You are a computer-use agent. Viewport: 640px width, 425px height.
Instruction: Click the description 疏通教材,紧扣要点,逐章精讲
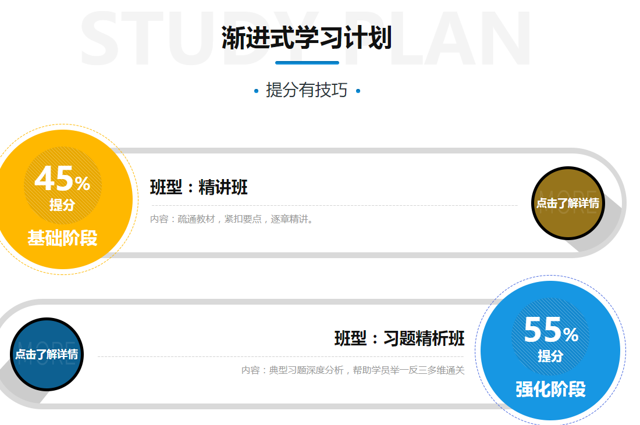pyautogui.click(x=232, y=219)
